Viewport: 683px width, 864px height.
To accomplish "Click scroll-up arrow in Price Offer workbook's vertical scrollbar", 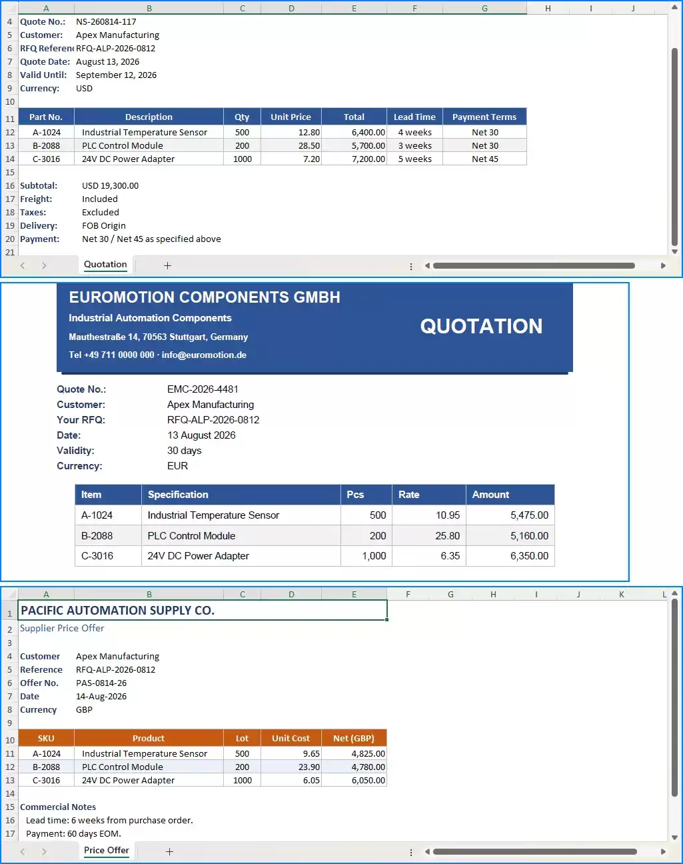I will pyautogui.click(x=674, y=593).
